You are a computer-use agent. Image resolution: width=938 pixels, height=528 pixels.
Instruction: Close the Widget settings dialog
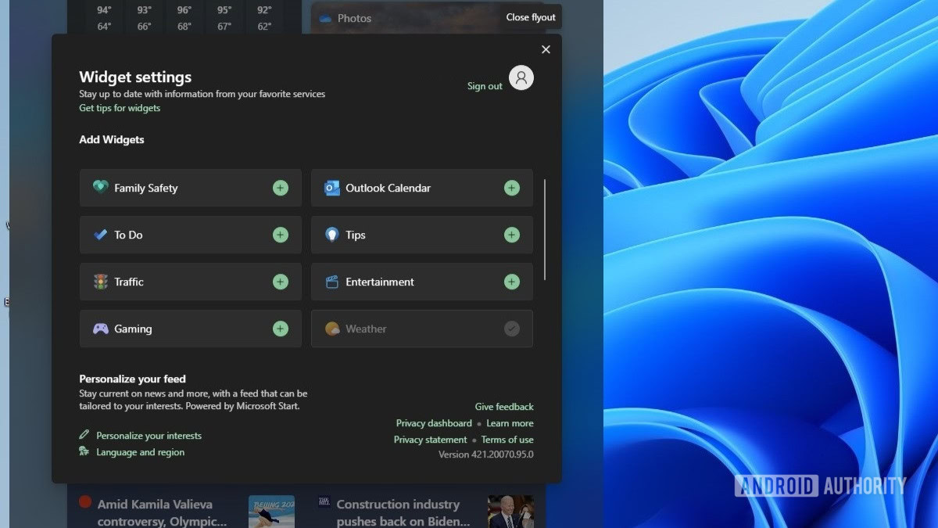pyautogui.click(x=546, y=49)
